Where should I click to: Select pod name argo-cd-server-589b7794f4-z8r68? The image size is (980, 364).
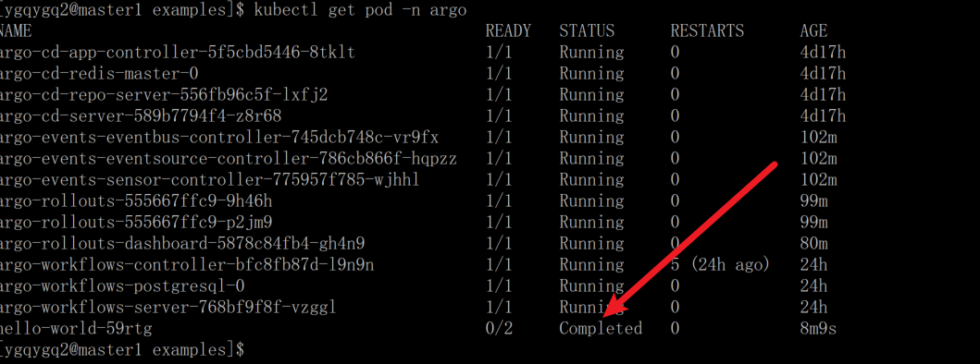click(141, 116)
